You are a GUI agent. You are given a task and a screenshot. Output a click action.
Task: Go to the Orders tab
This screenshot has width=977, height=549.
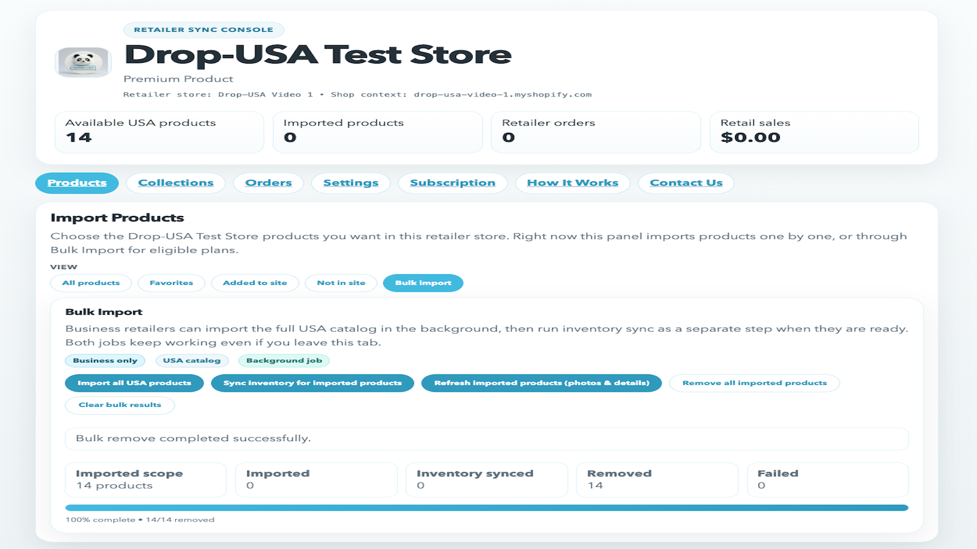click(269, 183)
